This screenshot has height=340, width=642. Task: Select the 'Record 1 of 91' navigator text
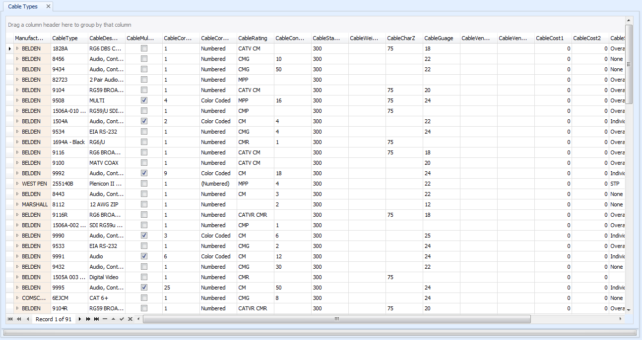coord(54,319)
